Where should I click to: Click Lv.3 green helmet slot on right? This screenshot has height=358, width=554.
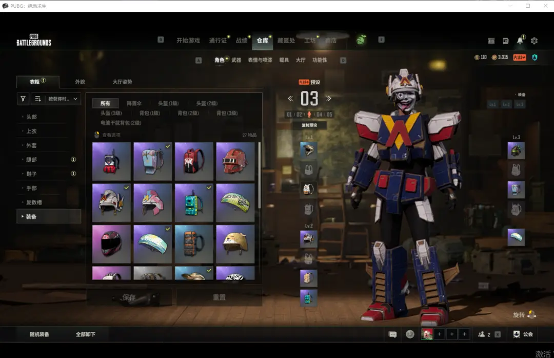pyautogui.click(x=516, y=150)
